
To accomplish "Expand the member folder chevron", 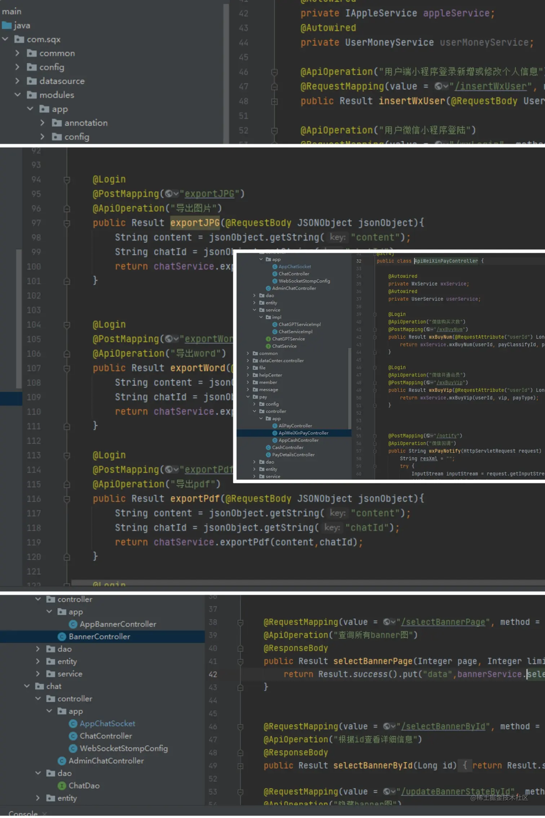I will (248, 383).
